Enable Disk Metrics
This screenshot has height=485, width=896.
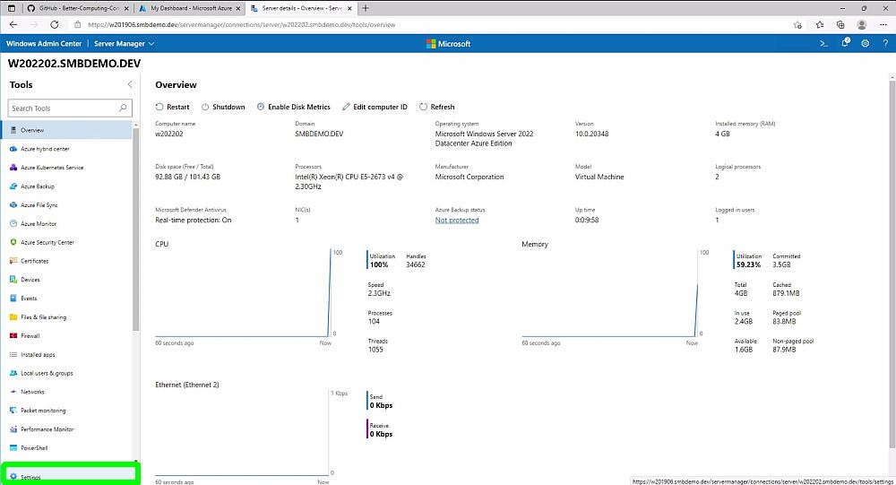pyautogui.click(x=293, y=107)
